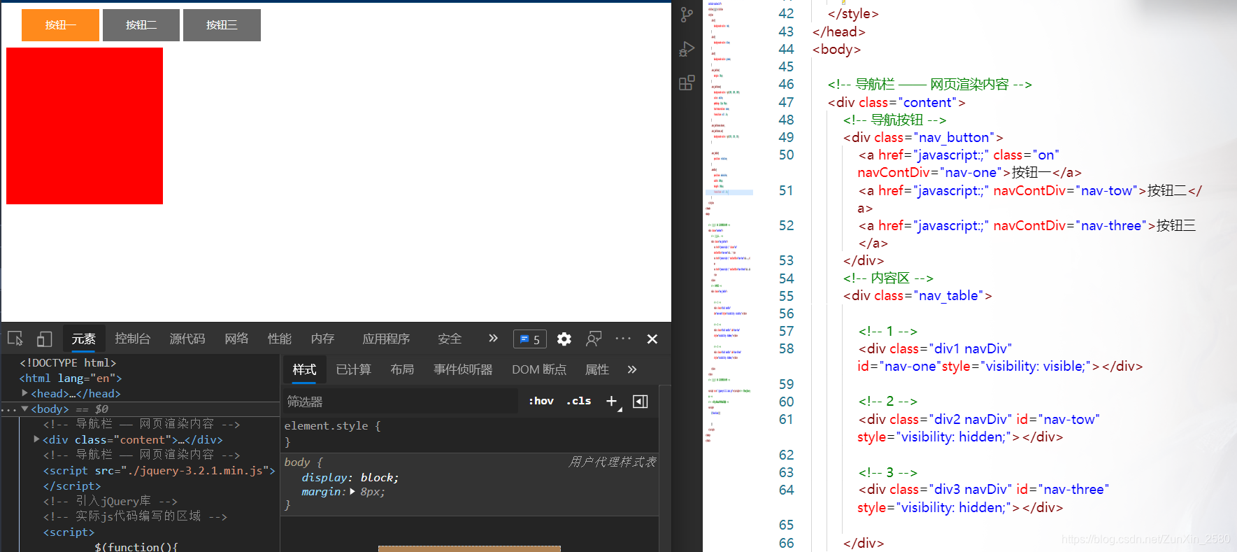Click the <body> tag on line 44 in VS Code
This screenshot has width=1237, height=552.
(836, 49)
